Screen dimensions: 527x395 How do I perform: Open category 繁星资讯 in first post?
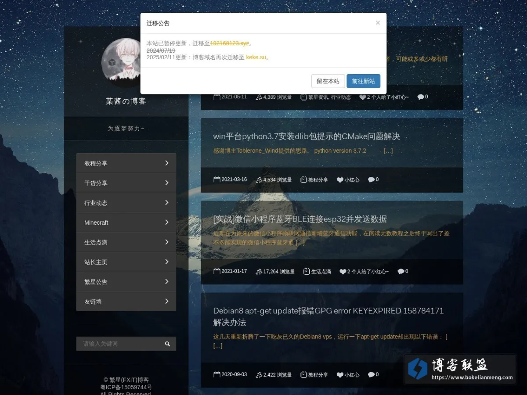(x=318, y=97)
